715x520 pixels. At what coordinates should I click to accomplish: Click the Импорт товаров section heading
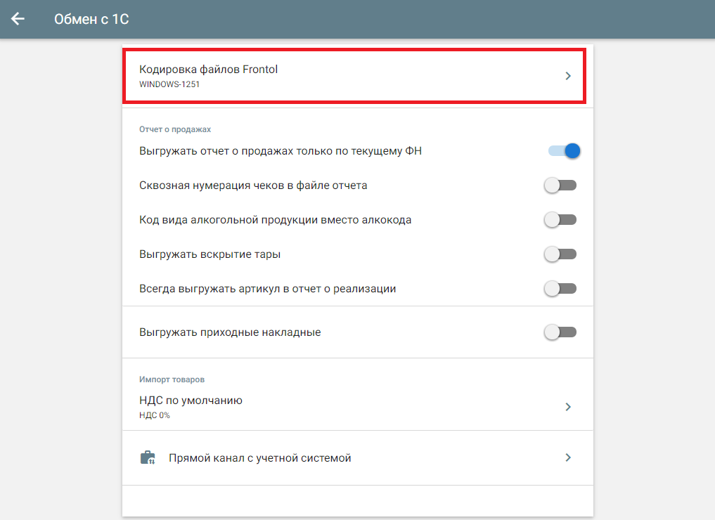click(x=172, y=379)
